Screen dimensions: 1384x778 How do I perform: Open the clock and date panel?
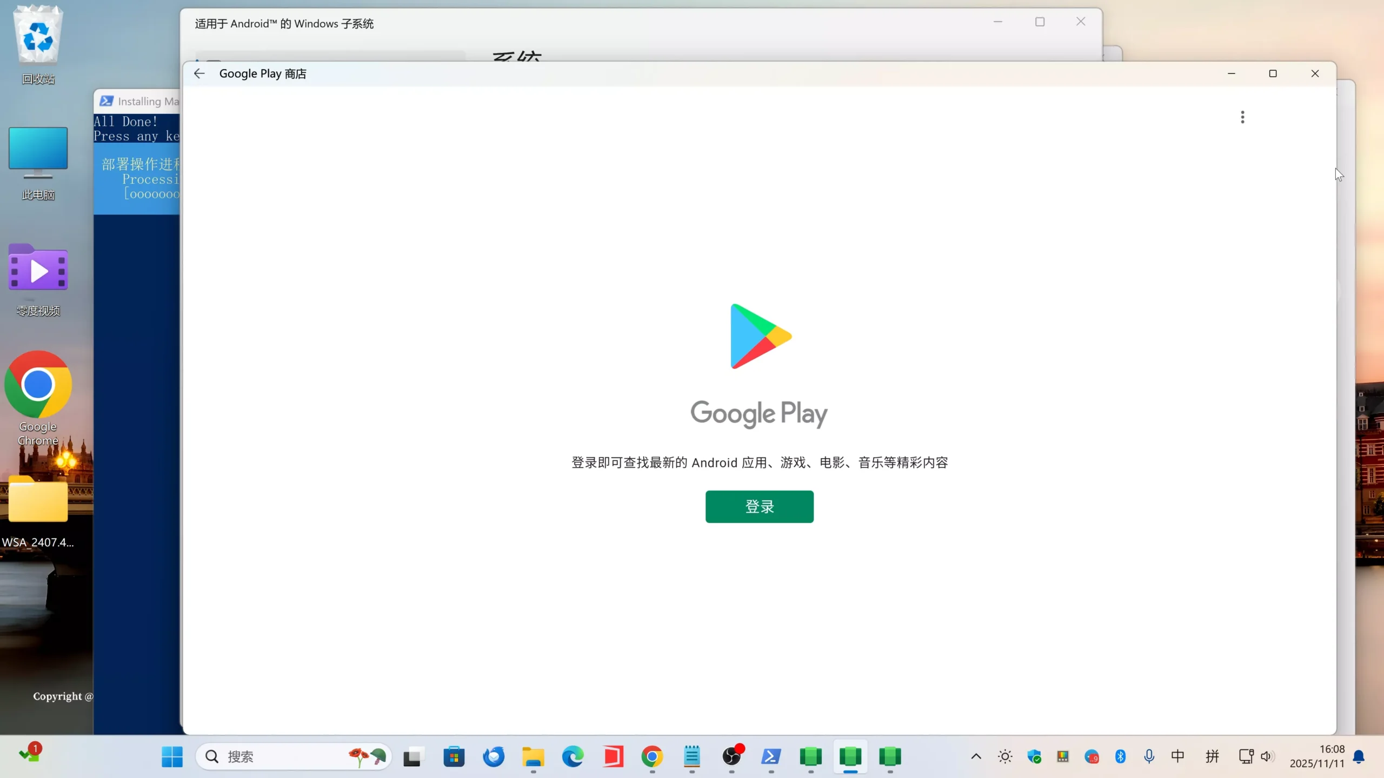click(x=1317, y=756)
